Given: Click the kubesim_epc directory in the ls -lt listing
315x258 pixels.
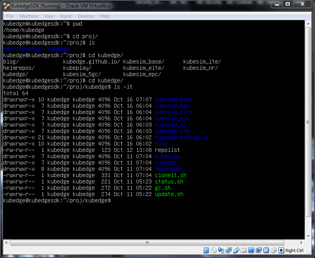Looking at the screenshot, I should pyautogui.click(x=172, y=118).
